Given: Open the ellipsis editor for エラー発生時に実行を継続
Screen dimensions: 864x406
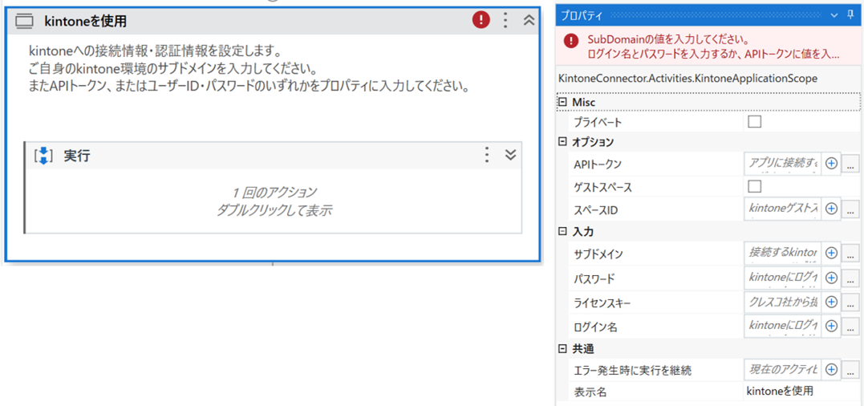Looking at the screenshot, I should [851, 370].
